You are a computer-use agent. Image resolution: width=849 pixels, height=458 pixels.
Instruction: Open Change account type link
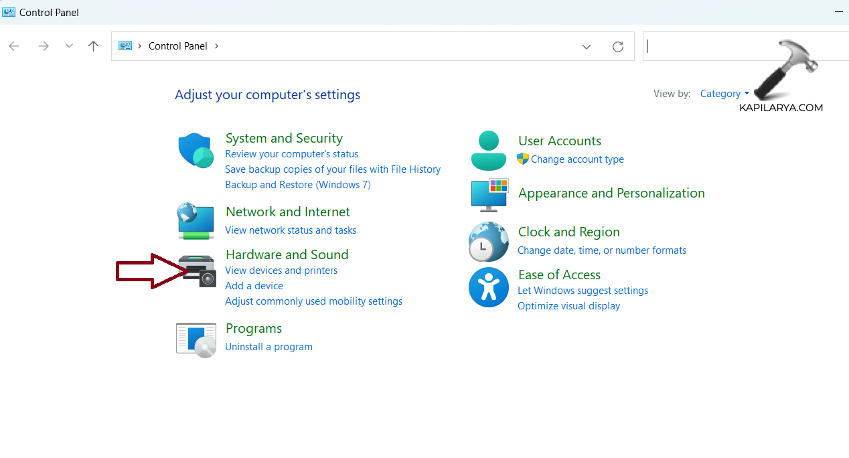[x=577, y=159]
